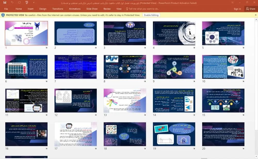The width and height of the screenshot is (258, 159).
Task: Select slide 20 thumbnail
Action: coord(223,134)
